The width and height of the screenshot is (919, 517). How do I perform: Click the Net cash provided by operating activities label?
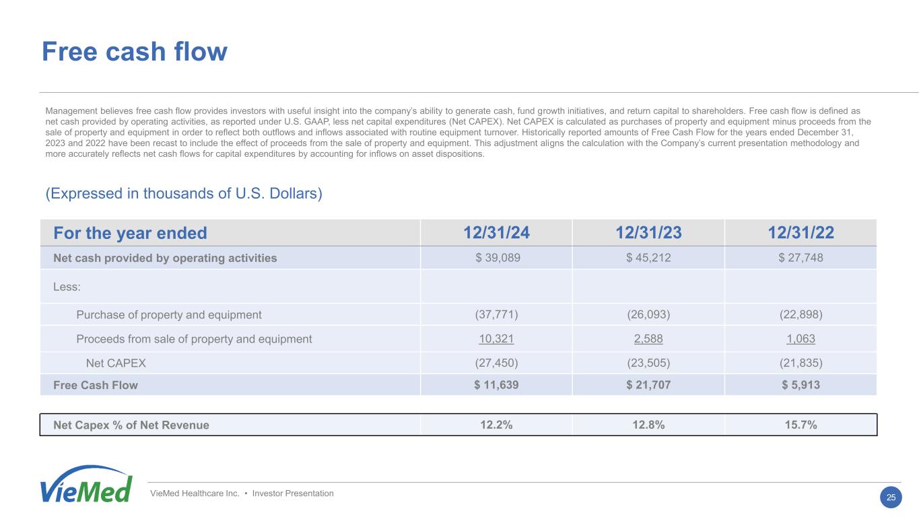click(x=165, y=258)
